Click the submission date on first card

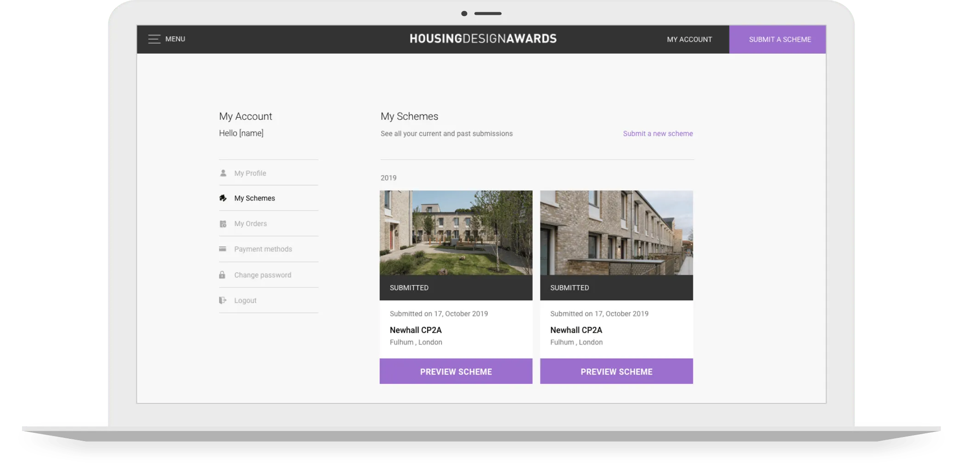coord(439,314)
